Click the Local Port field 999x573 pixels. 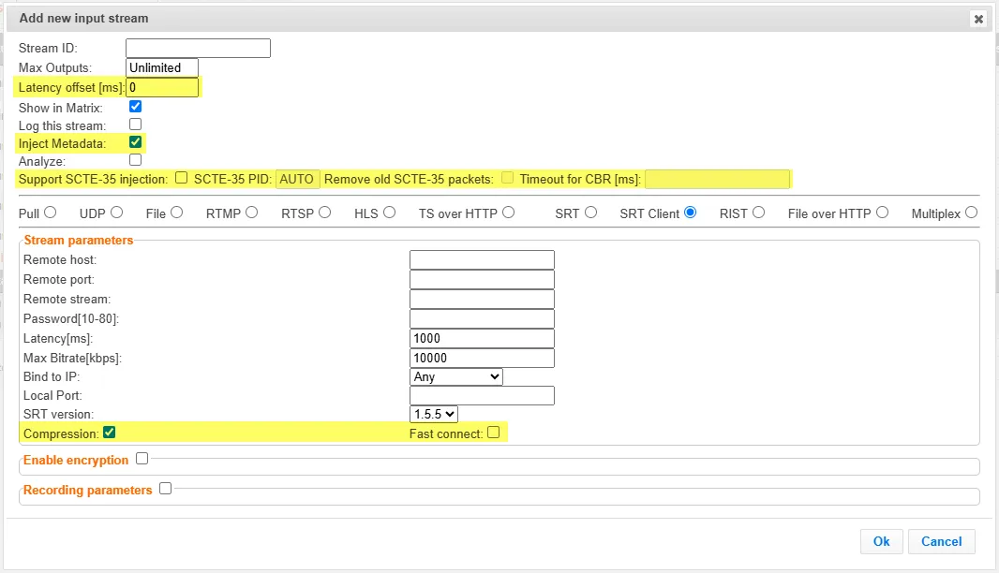pos(483,396)
